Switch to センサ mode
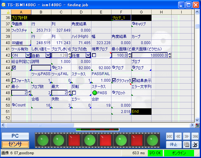 pos(15,144)
